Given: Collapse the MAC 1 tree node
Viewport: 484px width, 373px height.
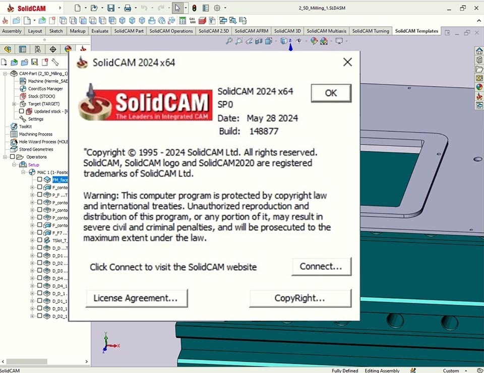Looking at the screenshot, I should (23, 172).
